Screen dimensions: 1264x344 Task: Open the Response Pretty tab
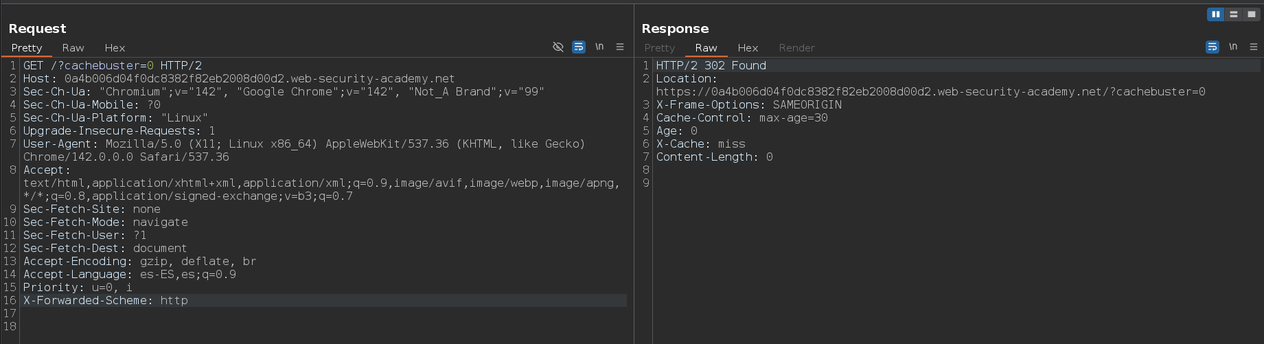point(659,48)
